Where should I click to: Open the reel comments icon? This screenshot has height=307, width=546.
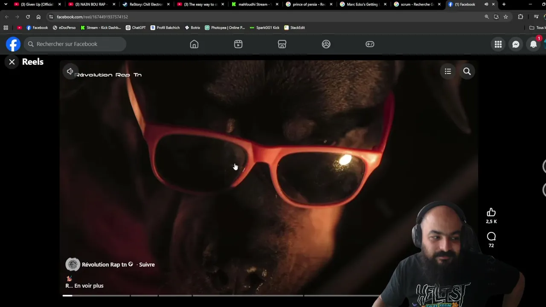(491, 236)
